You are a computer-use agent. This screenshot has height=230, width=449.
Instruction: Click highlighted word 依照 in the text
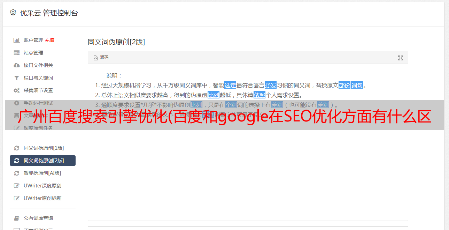(x=260, y=95)
